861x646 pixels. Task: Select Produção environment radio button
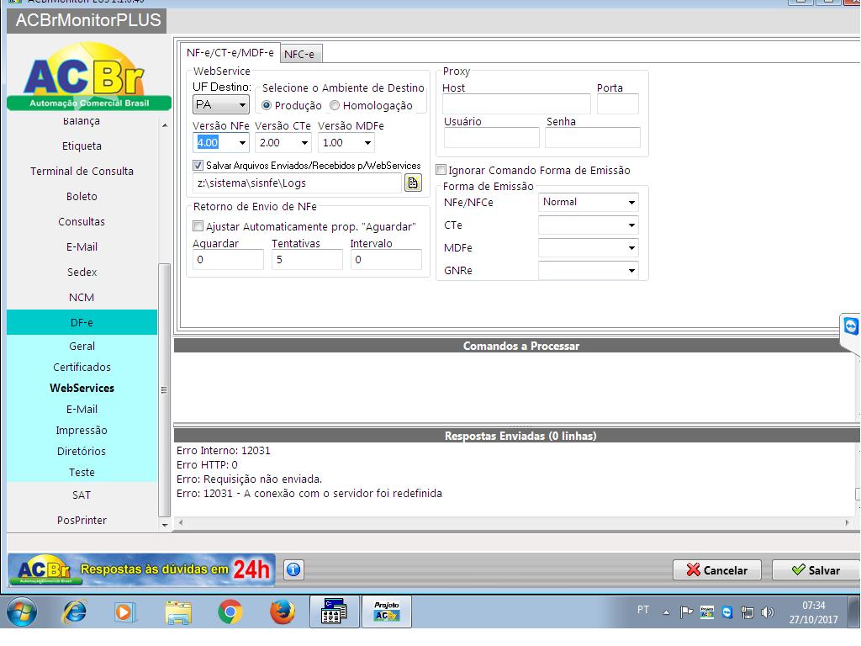[267, 105]
